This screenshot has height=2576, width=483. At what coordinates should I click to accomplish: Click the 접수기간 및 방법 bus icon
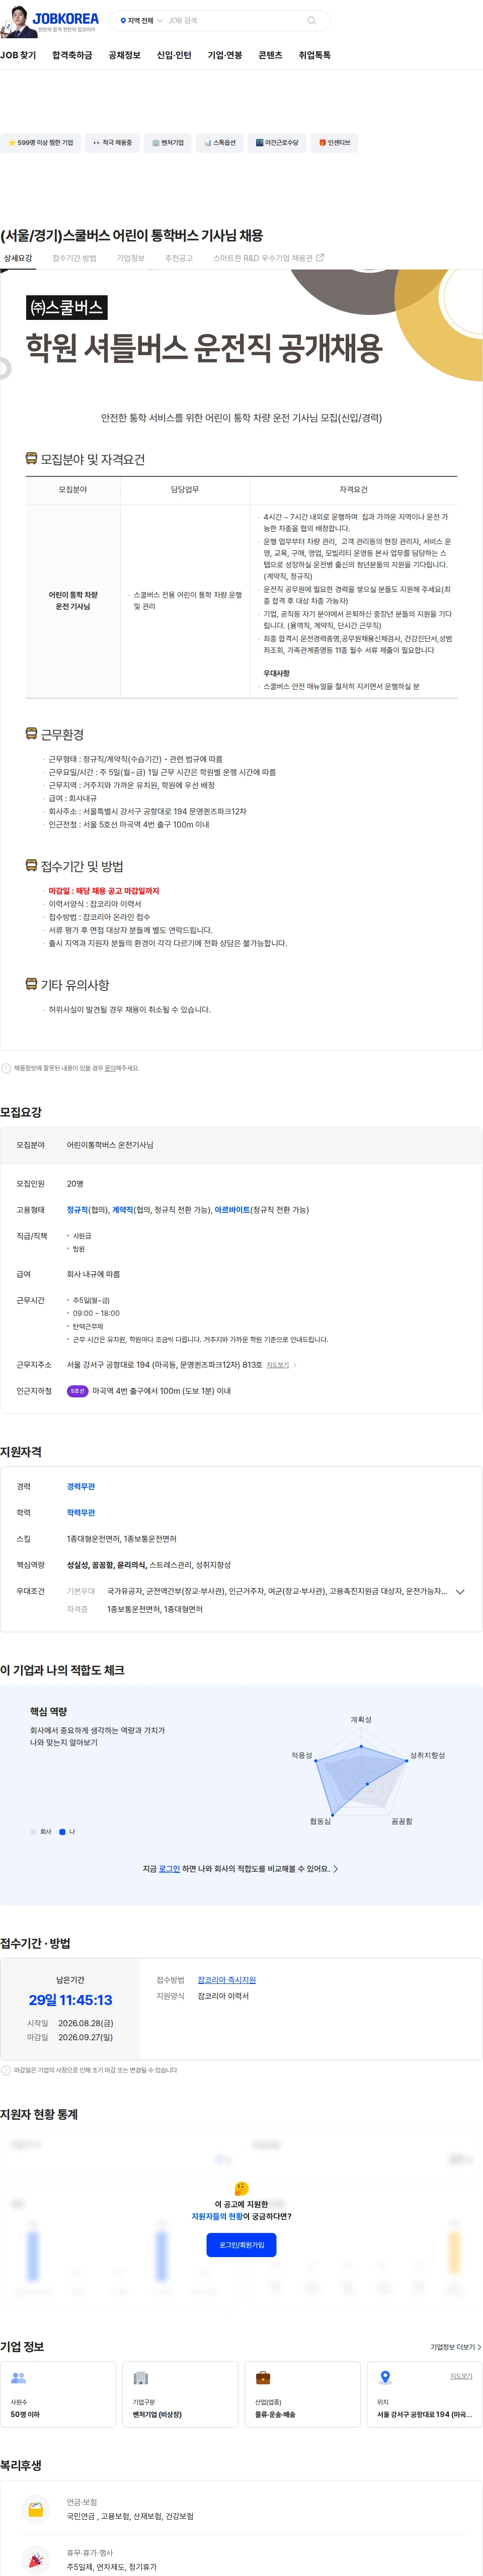[31, 865]
